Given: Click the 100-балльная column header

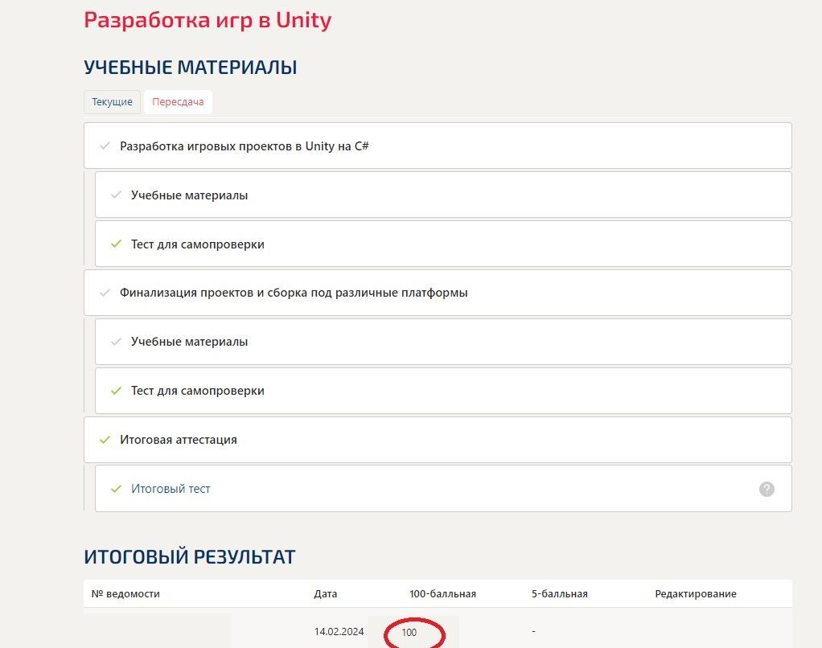Looking at the screenshot, I should click(x=442, y=594).
